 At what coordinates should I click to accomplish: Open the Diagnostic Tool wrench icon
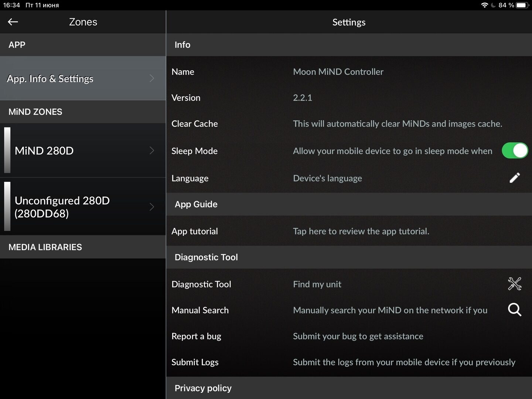pyautogui.click(x=515, y=284)
